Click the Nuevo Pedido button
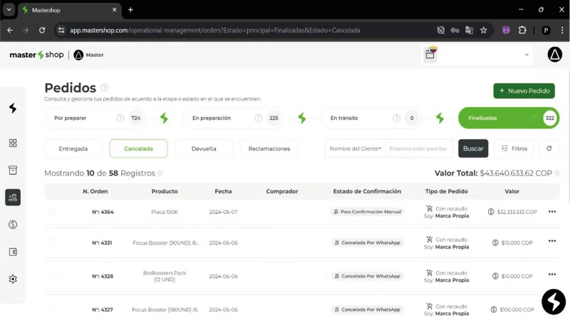The width and height of the screenshot is (570, 321). click(524, 91)
